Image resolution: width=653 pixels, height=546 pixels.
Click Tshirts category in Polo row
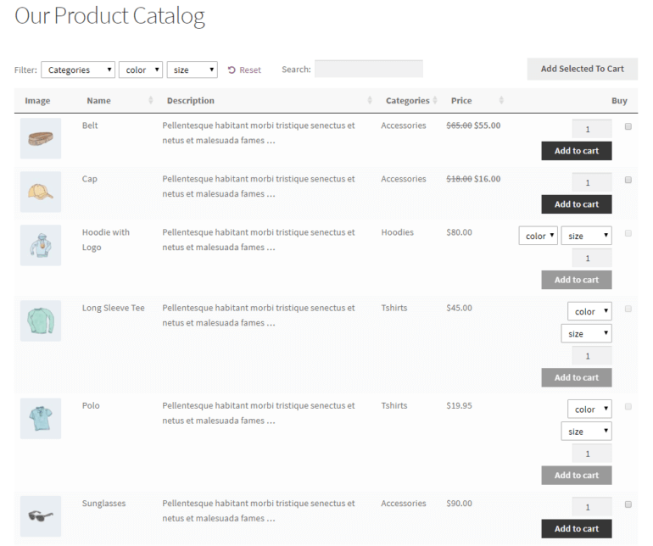click(394, 405)
